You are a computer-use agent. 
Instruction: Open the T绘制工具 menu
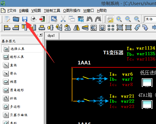[52, 11]
